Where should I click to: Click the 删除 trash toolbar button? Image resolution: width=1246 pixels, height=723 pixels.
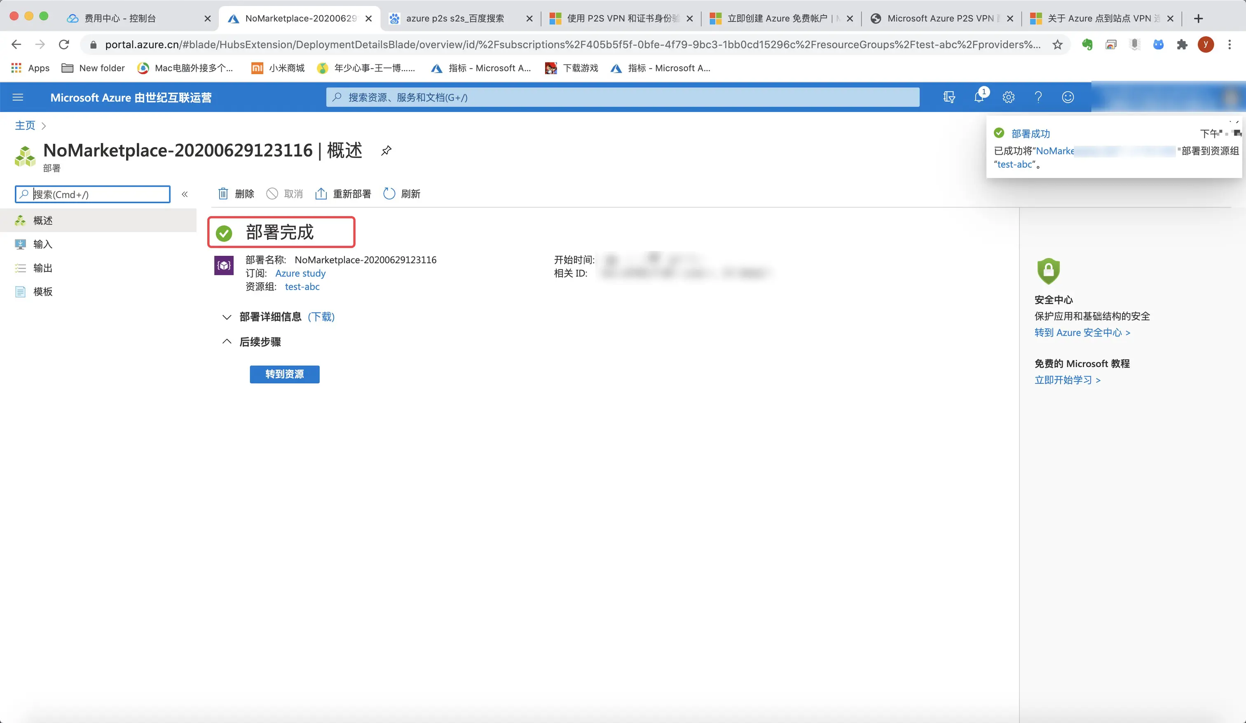[x=237, y=194]
